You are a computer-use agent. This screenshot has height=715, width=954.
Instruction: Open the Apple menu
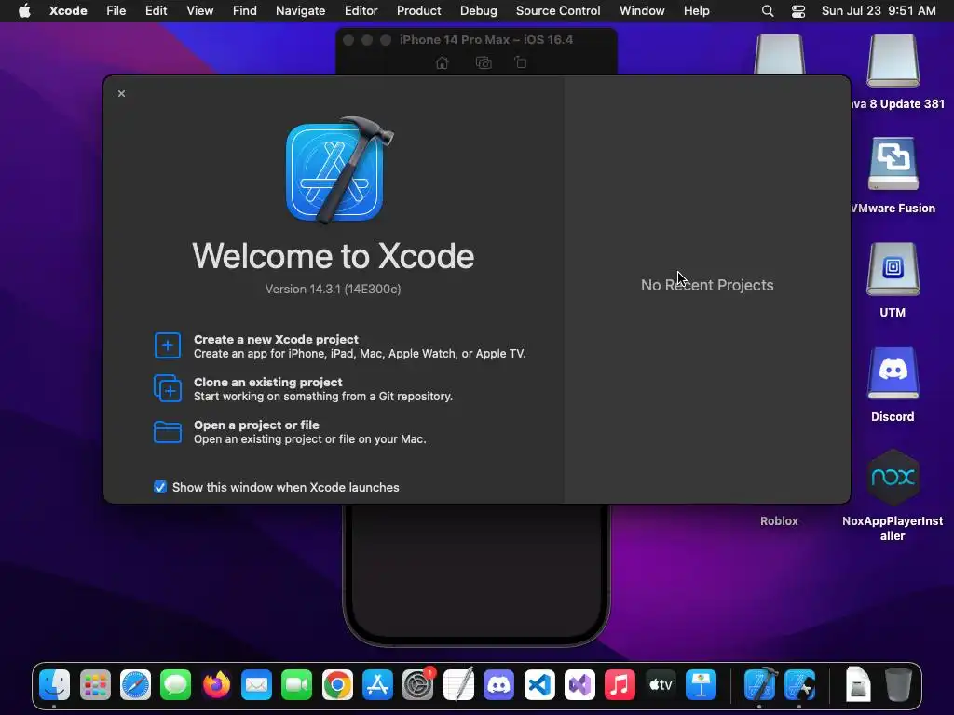coord(24,10)
